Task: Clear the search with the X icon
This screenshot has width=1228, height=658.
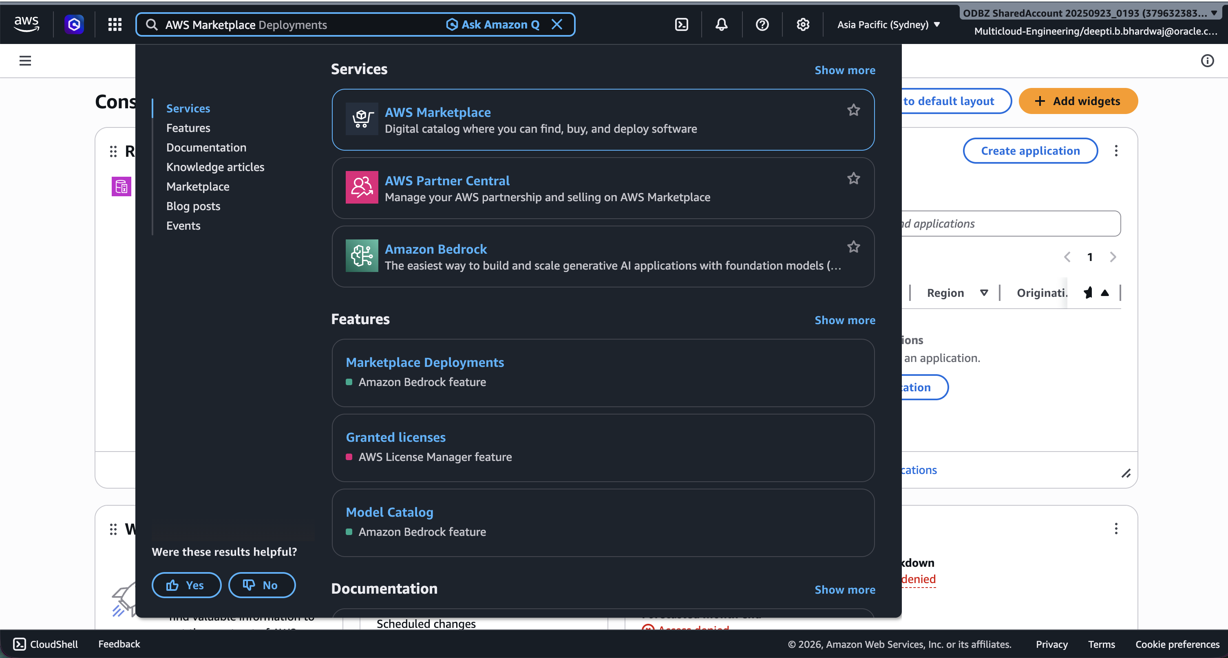Action: pyautogui.click(x=557, y=24)
